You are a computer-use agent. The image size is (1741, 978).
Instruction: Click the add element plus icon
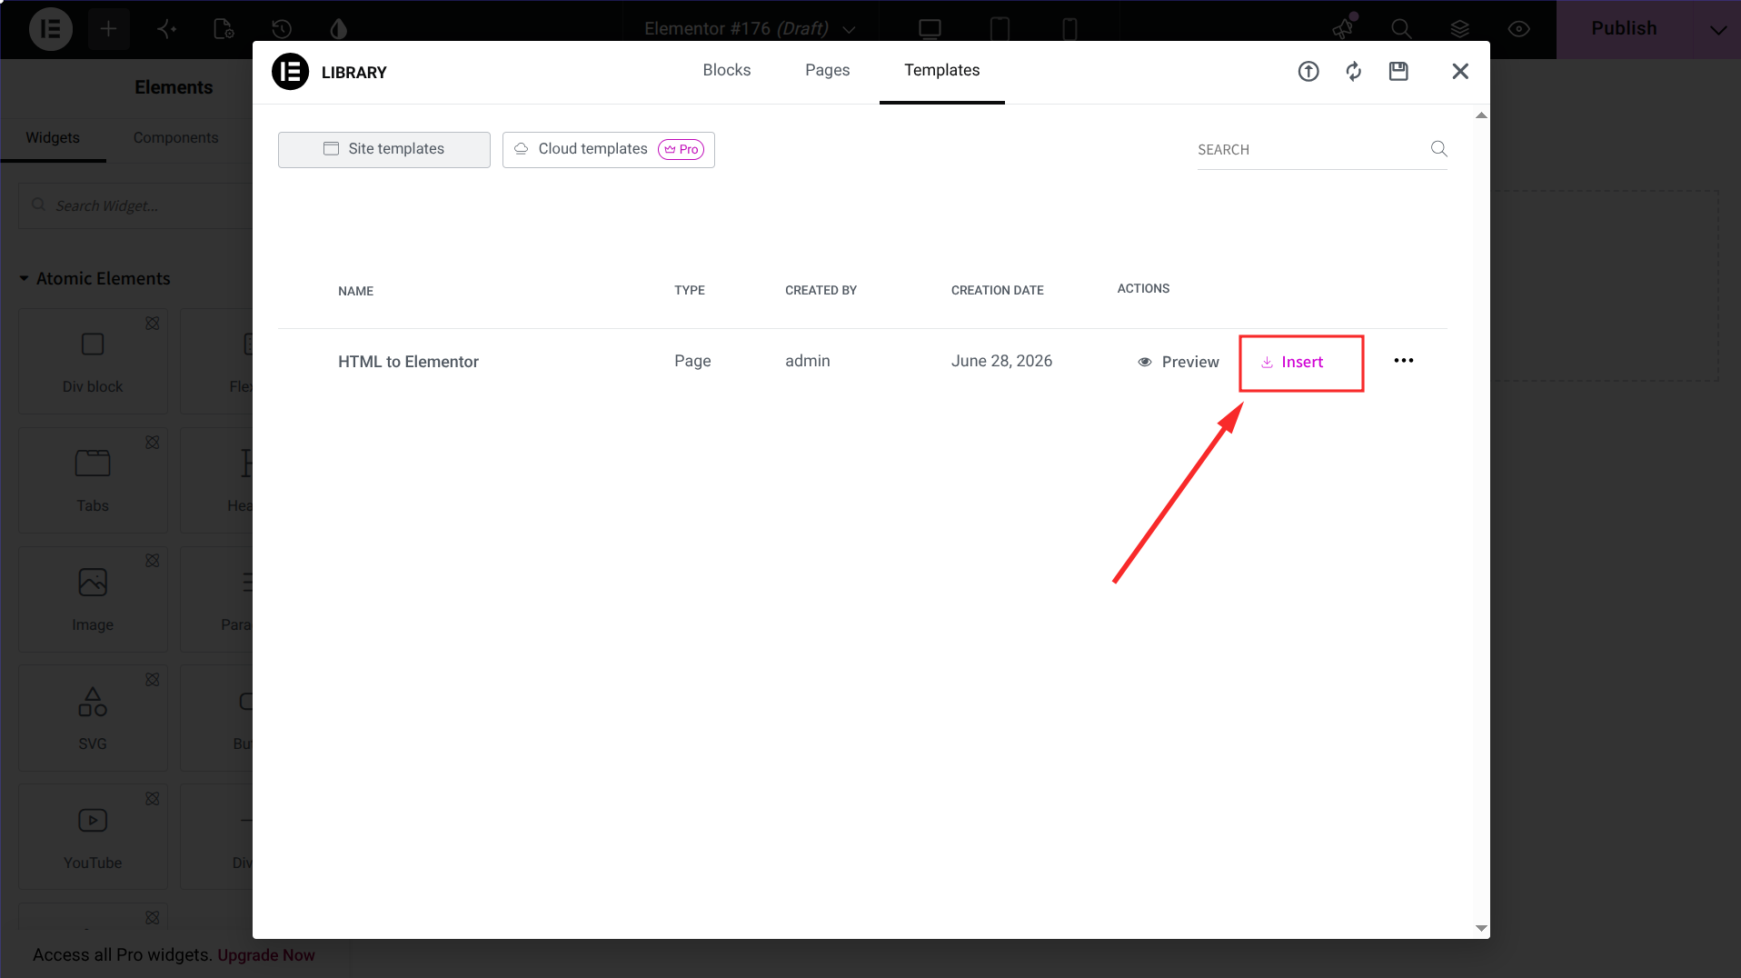(x=108, y=29)
